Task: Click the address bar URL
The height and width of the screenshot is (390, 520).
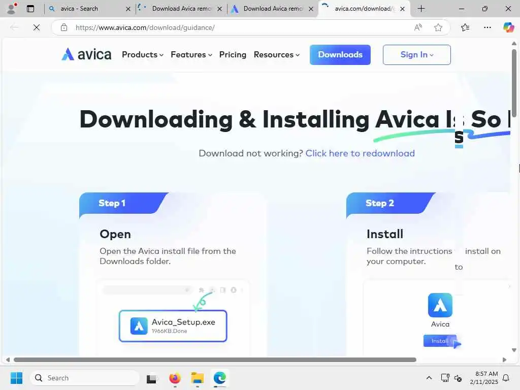Action: point(145,27)
